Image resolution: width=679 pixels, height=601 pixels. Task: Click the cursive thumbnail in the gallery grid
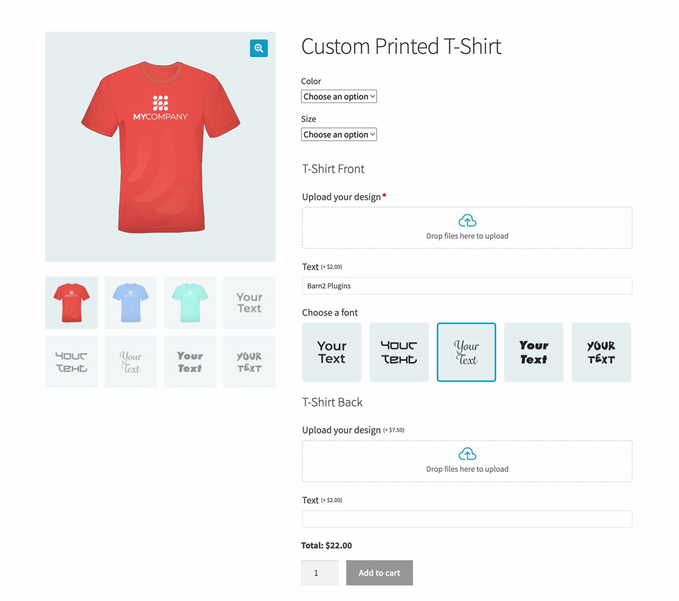pyautogui.click(x=130, y=361)
